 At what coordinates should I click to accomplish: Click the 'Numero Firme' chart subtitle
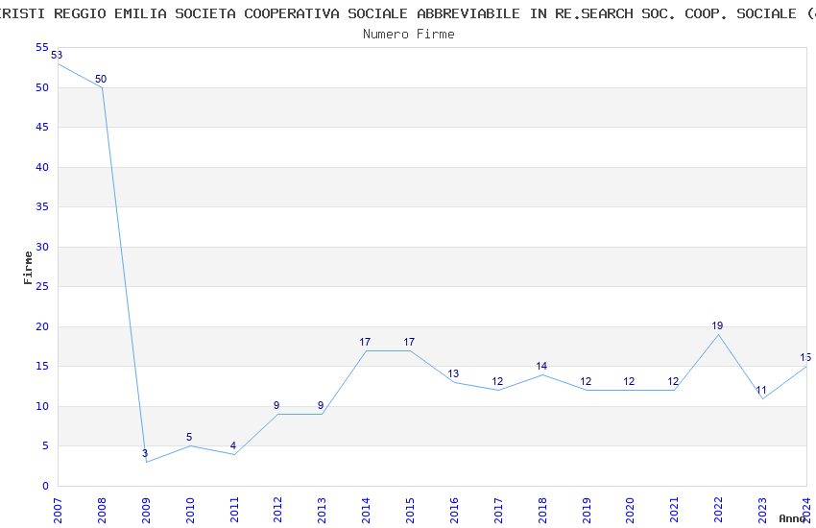coord(409,35)
